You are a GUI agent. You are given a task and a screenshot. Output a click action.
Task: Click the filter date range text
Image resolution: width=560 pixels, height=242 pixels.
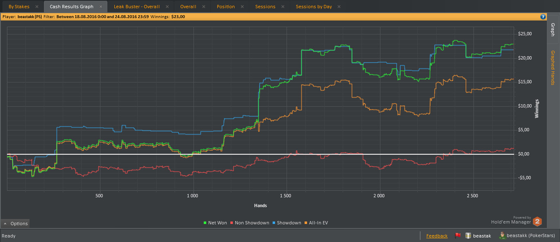click(x=102, y=17)
